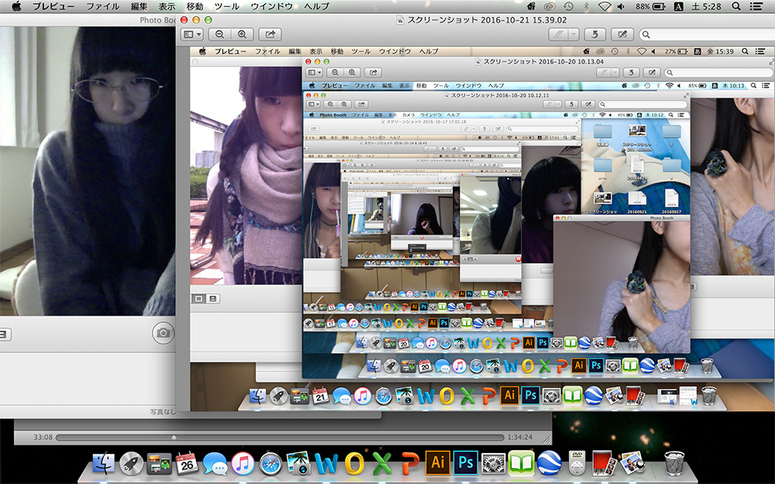Open Messages from the bottom black Dock

point(215,464)
